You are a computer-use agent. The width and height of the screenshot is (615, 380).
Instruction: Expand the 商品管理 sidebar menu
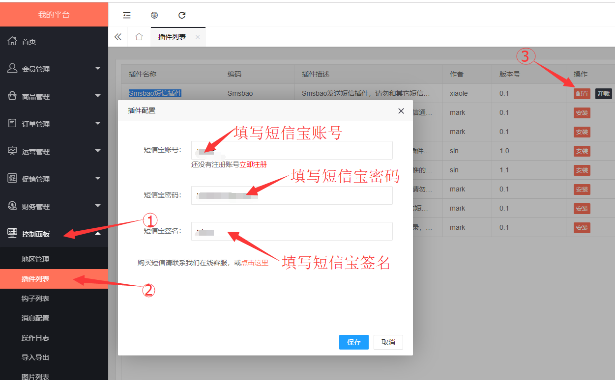coord(54,97)
